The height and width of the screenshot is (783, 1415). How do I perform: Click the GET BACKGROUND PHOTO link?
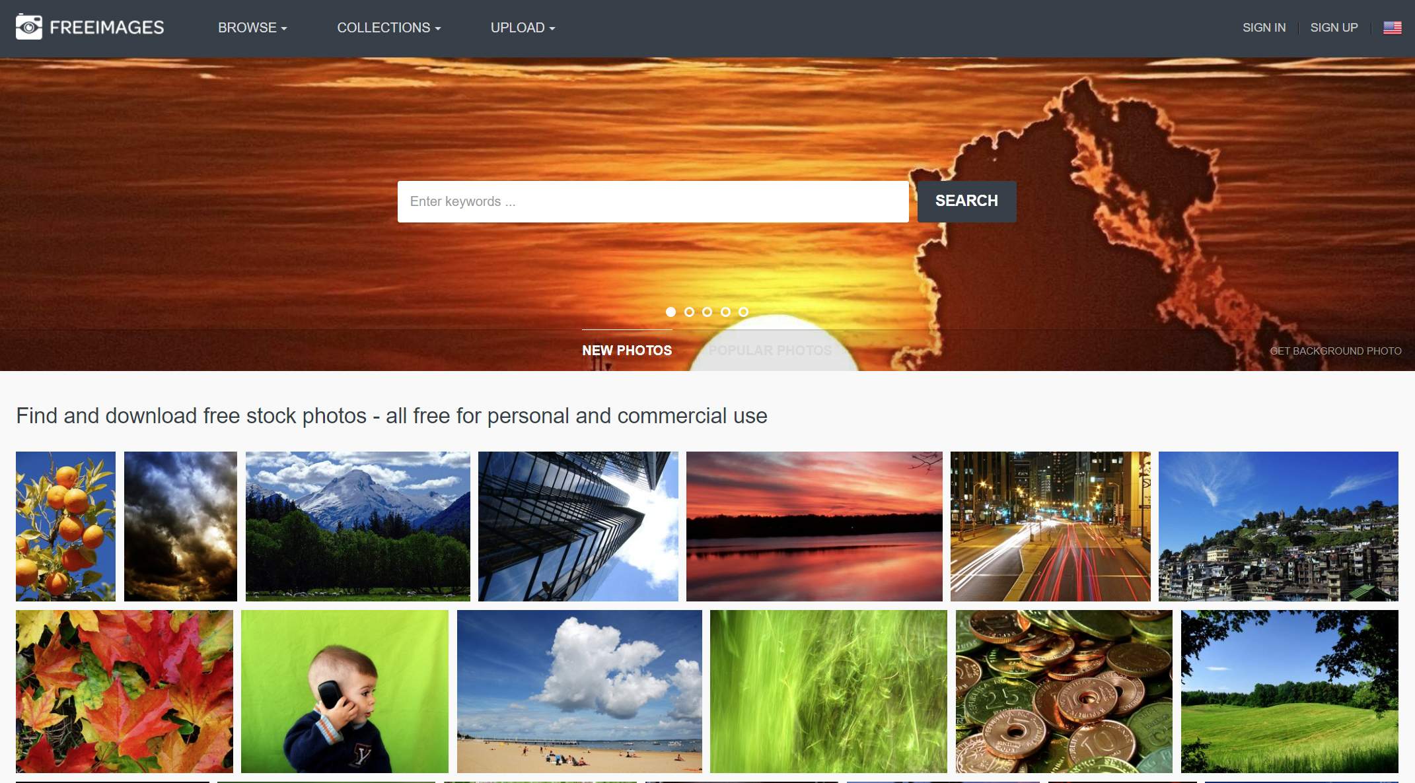1335,350
